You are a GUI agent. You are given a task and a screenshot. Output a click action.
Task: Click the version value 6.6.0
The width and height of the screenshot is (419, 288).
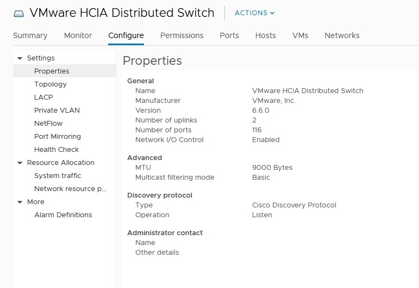260,111
